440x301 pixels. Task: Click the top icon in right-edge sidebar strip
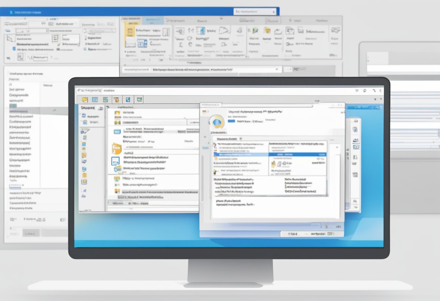click(355, 129)
